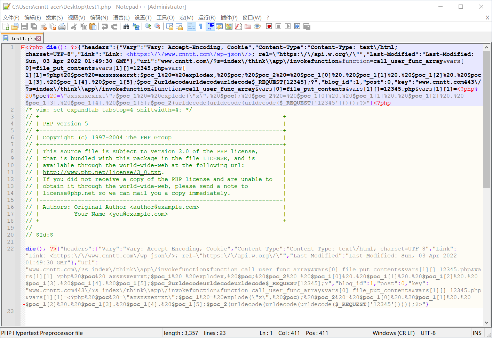The width and height of the screenshot is (492, 338).
Task: Click the Print toolbar icon
Action: [62, 26]
